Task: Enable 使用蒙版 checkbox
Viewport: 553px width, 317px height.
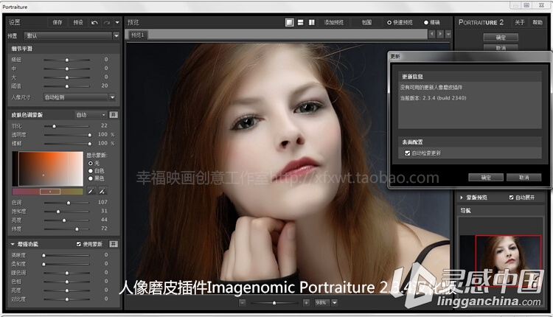Action: point(79,244)
